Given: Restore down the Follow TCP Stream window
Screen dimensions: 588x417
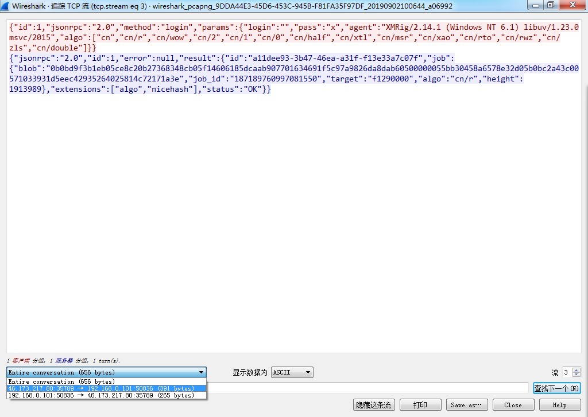Looking at the screenshot, I should [551, 5].
